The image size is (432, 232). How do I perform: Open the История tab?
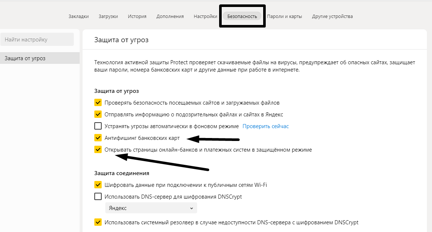pos(137,16)
